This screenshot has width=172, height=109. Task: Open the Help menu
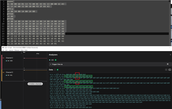26,50
